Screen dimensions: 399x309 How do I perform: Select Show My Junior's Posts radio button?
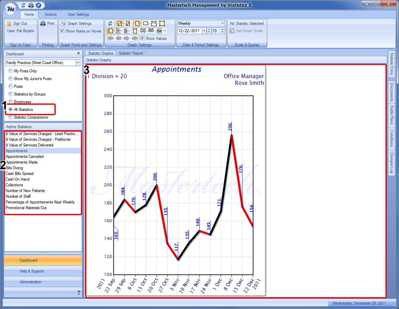(11, 78)
